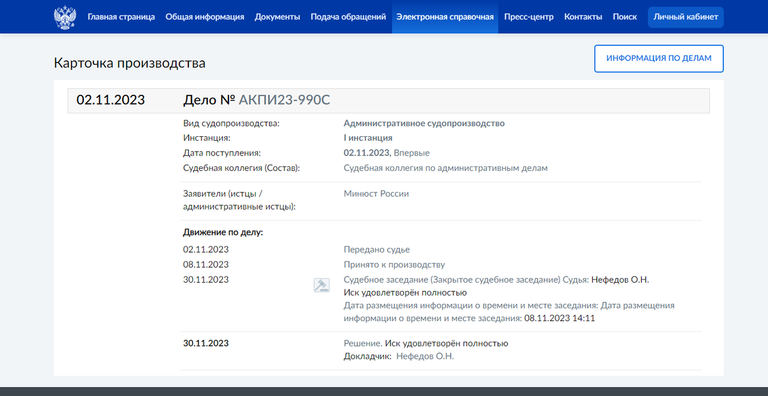The image size is (768, 396).
Task: Click the Russian coat of arms logo
Action: coord(65,17)
